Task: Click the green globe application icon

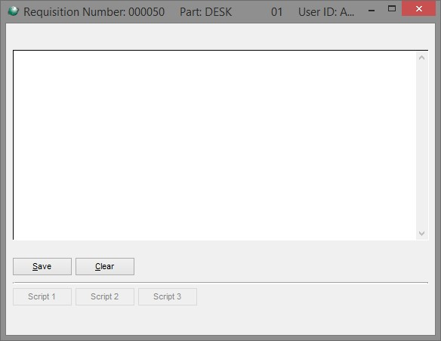Action: coord(14,11)
